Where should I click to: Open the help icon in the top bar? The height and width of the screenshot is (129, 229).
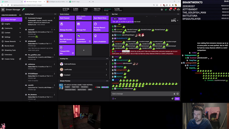tap(162, 10)
